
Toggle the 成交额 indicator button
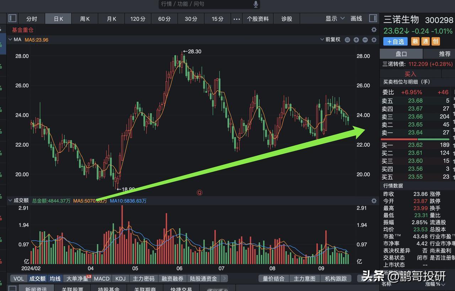(38, 279)
